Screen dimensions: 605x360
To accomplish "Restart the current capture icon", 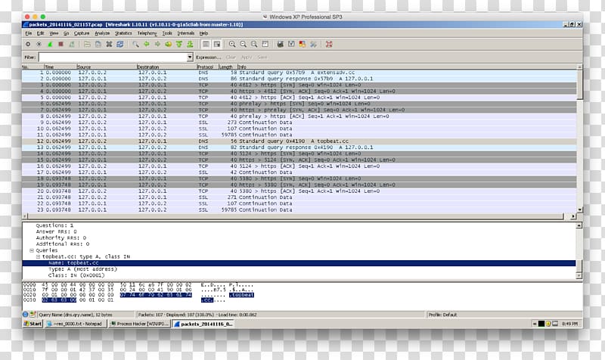I will [x=72, y=45].
